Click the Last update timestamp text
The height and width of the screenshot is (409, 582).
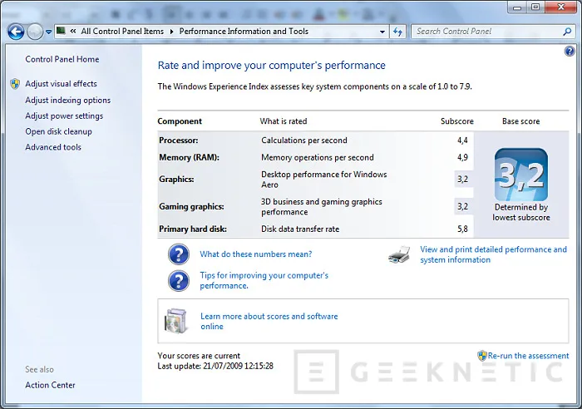tap(215, 366)
